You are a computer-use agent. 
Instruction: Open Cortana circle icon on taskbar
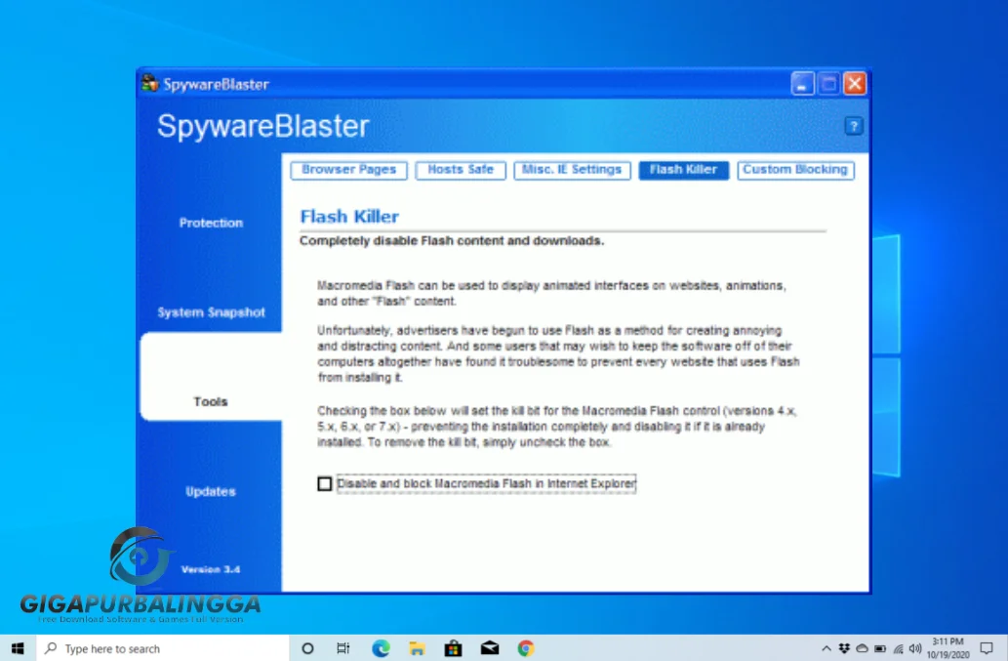point(307,648)
